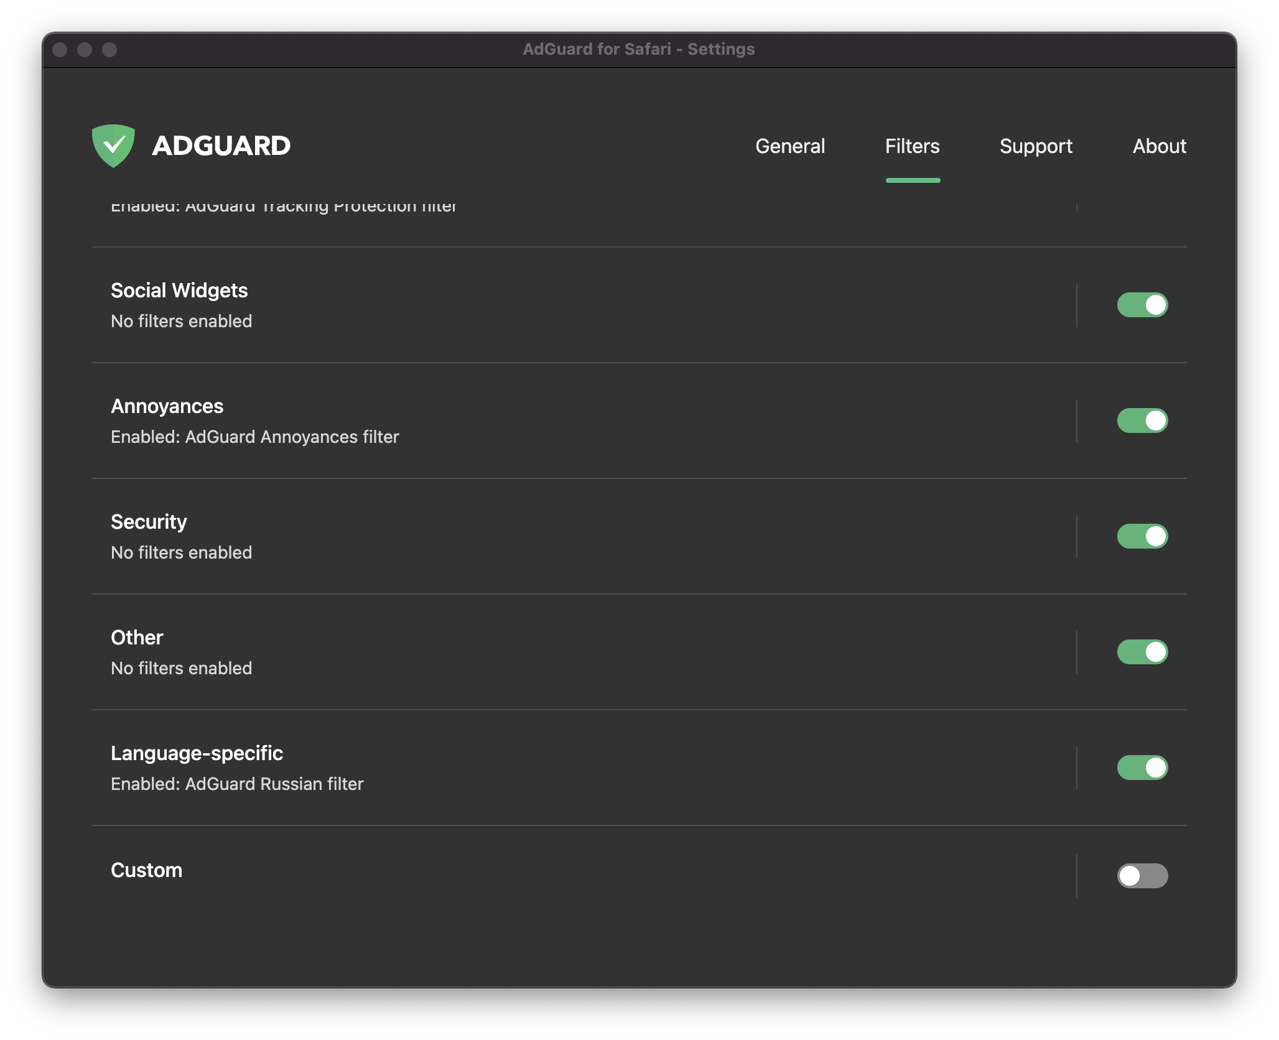Image resolution: width=1279 pixels, height=1040 pixels.
Task: Click the ADGUARD wordmark text
Action: click(221, 146)
